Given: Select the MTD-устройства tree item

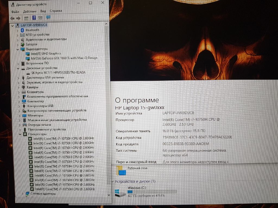Looking at the screenshot, I should click(x=37, y=35).
